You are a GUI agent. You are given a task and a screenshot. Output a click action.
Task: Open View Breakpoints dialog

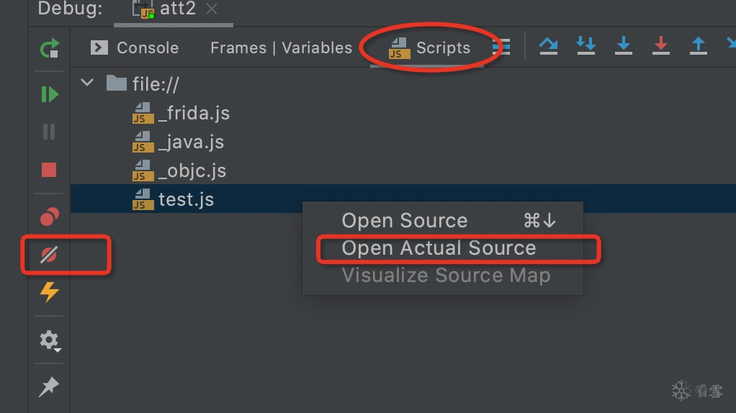click(x=49, y=216)
